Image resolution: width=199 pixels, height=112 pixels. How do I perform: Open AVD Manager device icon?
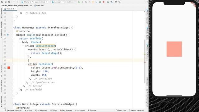tap(108, 2)
